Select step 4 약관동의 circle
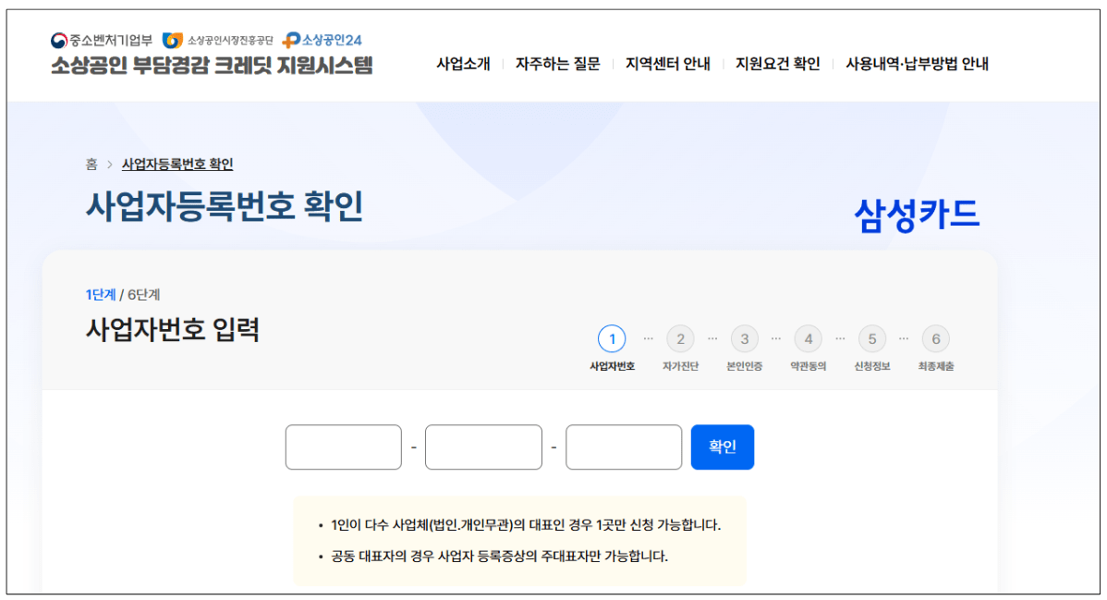This screenshot has height=600, width=1107. click(x=809, y=339)
